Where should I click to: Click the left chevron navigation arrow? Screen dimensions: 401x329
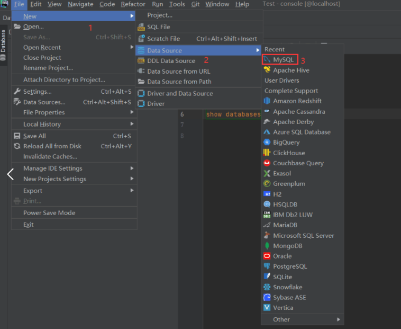pyautogui.click(x=10, y=174)
